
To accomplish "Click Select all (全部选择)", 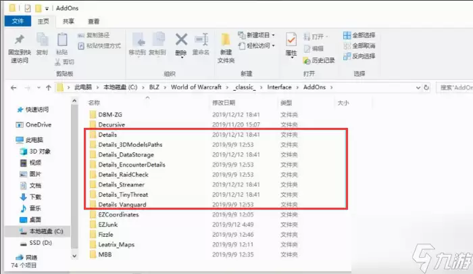I will click(x=359, y=35).
